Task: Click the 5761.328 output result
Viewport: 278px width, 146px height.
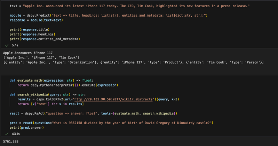Action: pos(11,142)
